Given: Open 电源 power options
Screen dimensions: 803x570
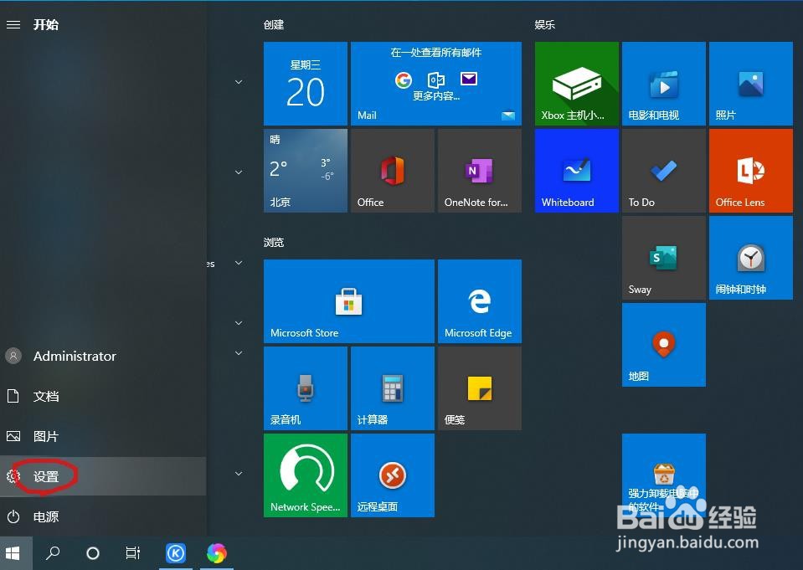Looking at the screenshot, I should [103, 516].
